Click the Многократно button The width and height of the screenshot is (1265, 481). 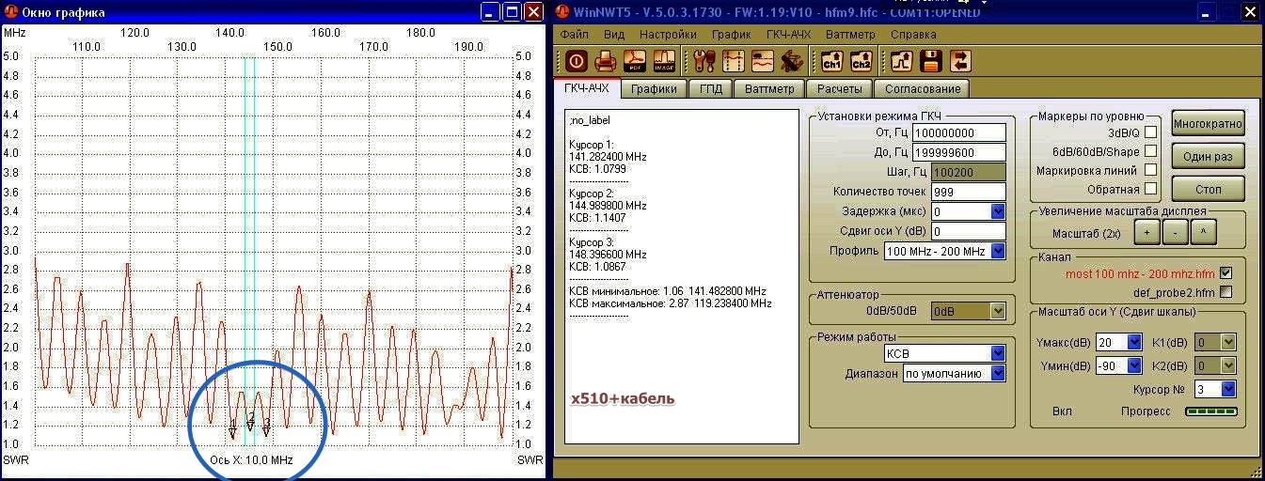(x=1210, y=123)
